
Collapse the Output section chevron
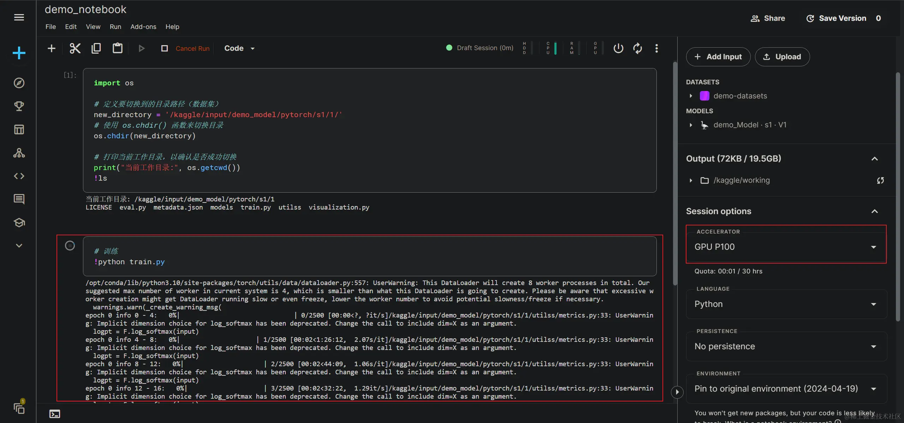[874, 159]
